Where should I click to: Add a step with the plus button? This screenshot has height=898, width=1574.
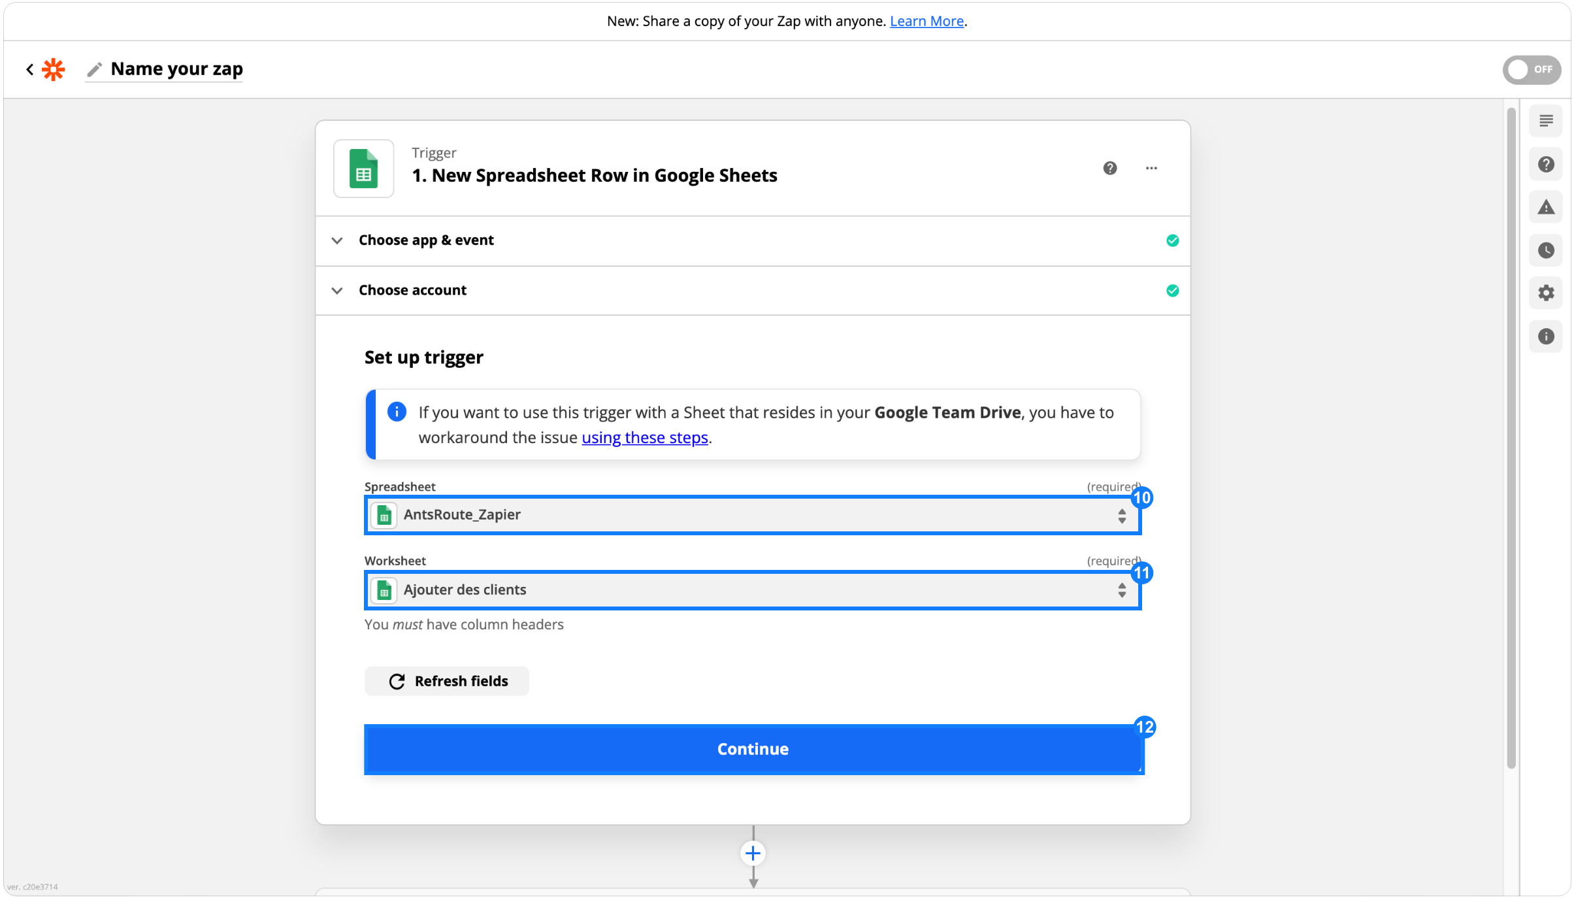coord(753,854)
